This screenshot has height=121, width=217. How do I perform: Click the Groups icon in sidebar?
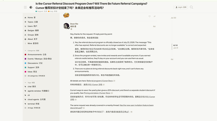[x=25, y=35]
